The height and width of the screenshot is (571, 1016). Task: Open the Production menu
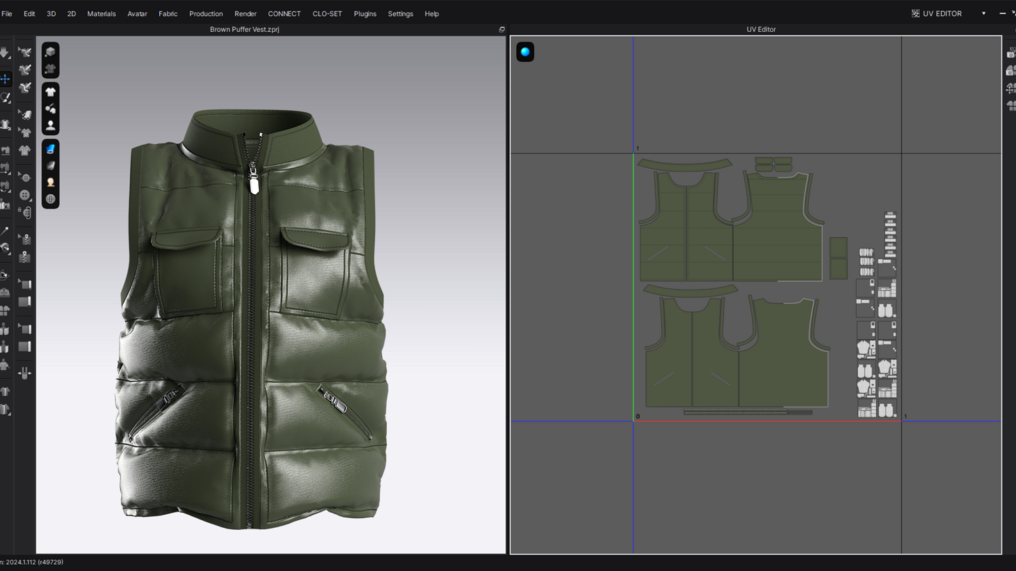coord(206,14)
